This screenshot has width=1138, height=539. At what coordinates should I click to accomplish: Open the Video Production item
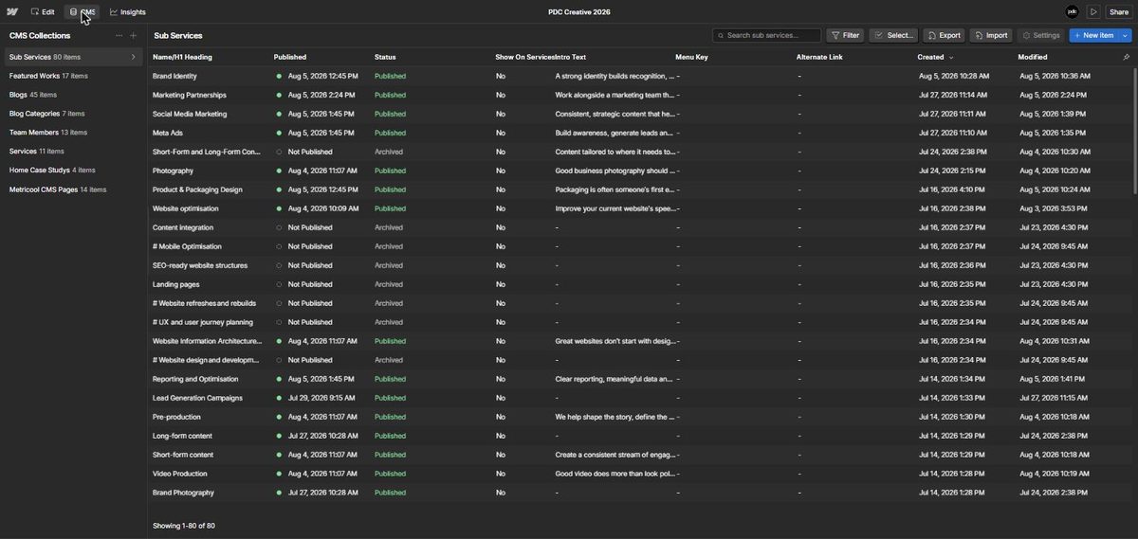(x=180, y=474)
